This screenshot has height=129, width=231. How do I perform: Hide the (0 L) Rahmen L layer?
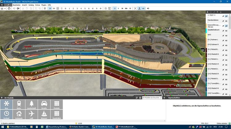226,40
